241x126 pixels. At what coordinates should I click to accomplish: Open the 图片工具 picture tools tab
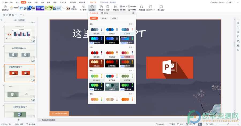[93, 2]
